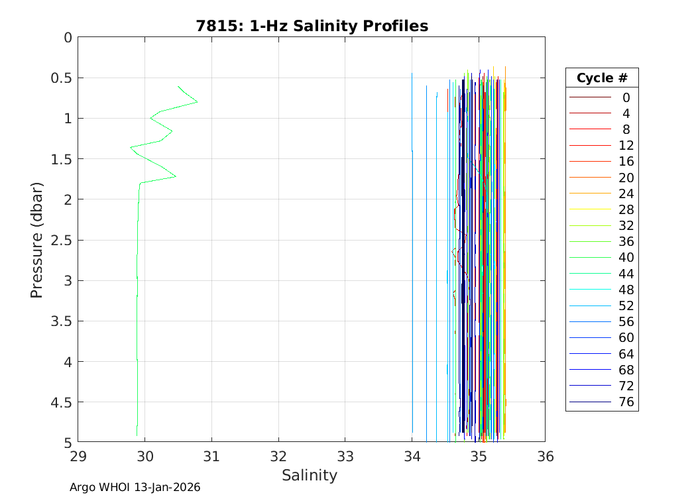Click x-axis tick label '32'
This screenshot has height=497, width=696.
[278, 457]
